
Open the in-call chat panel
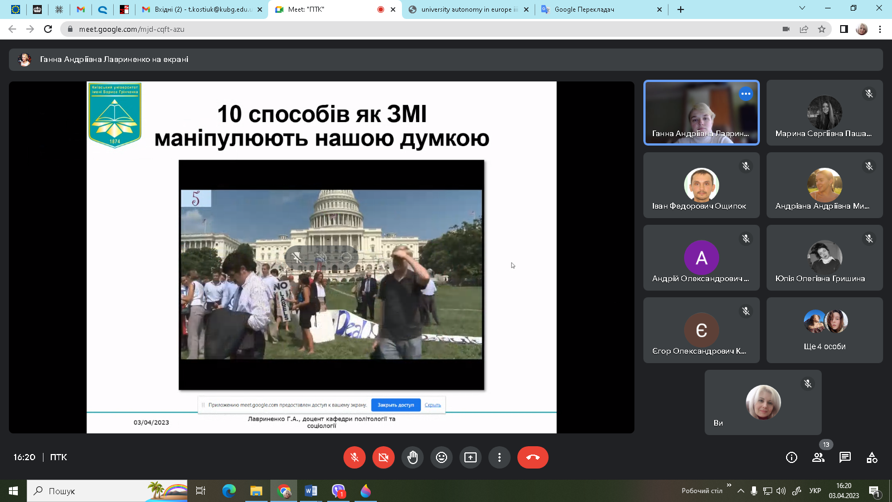pos(845,457)
